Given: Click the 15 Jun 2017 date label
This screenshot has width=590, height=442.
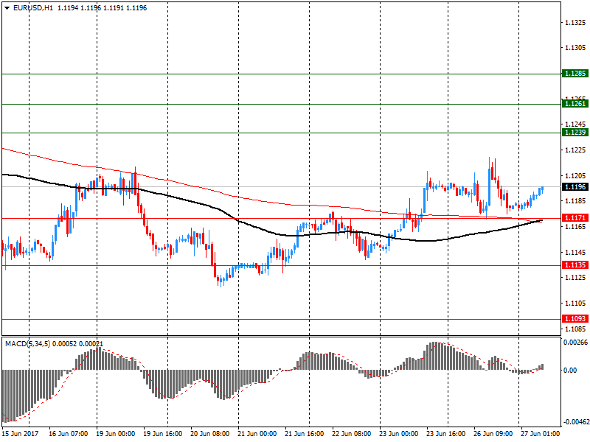Looking at the screenshot, I should pyautogui.click(x=21, y=434).
